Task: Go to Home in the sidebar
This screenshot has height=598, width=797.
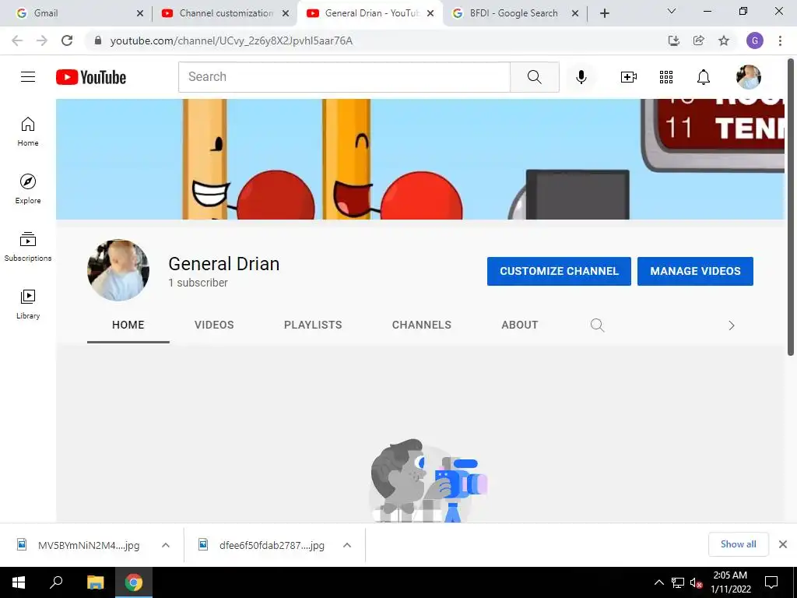Action: [x=28, y=131]
